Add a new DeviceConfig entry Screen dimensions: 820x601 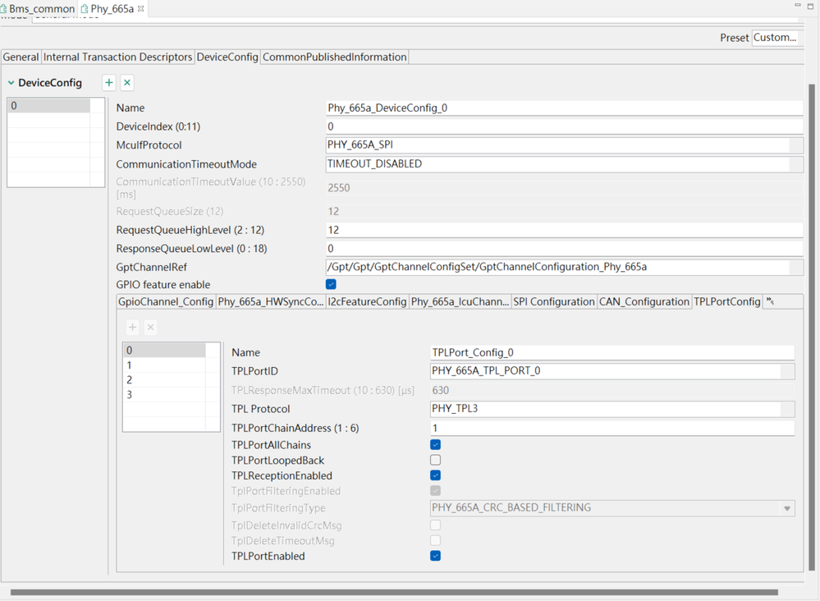tap(109, 82)
